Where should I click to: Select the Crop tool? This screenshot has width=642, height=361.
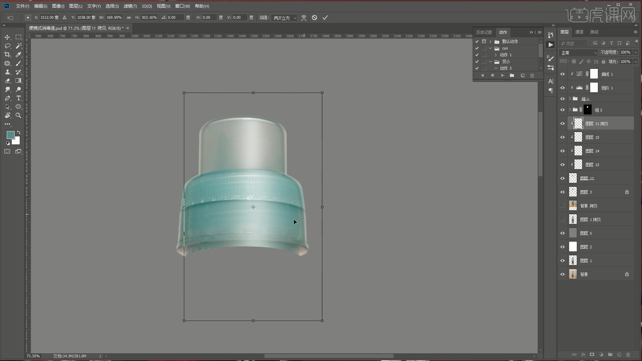[x=7, y=54]
